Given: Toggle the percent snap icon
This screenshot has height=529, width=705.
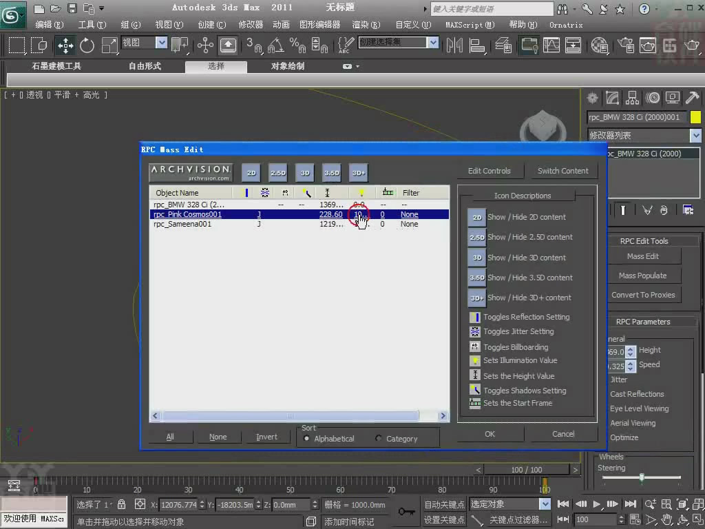Looking at the screenshot, I should (x=297, y=45).
